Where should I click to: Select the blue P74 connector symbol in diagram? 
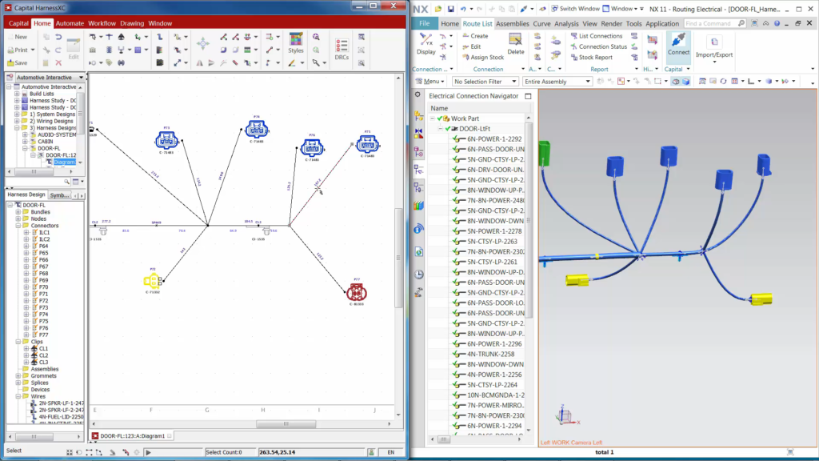(257, 129)
